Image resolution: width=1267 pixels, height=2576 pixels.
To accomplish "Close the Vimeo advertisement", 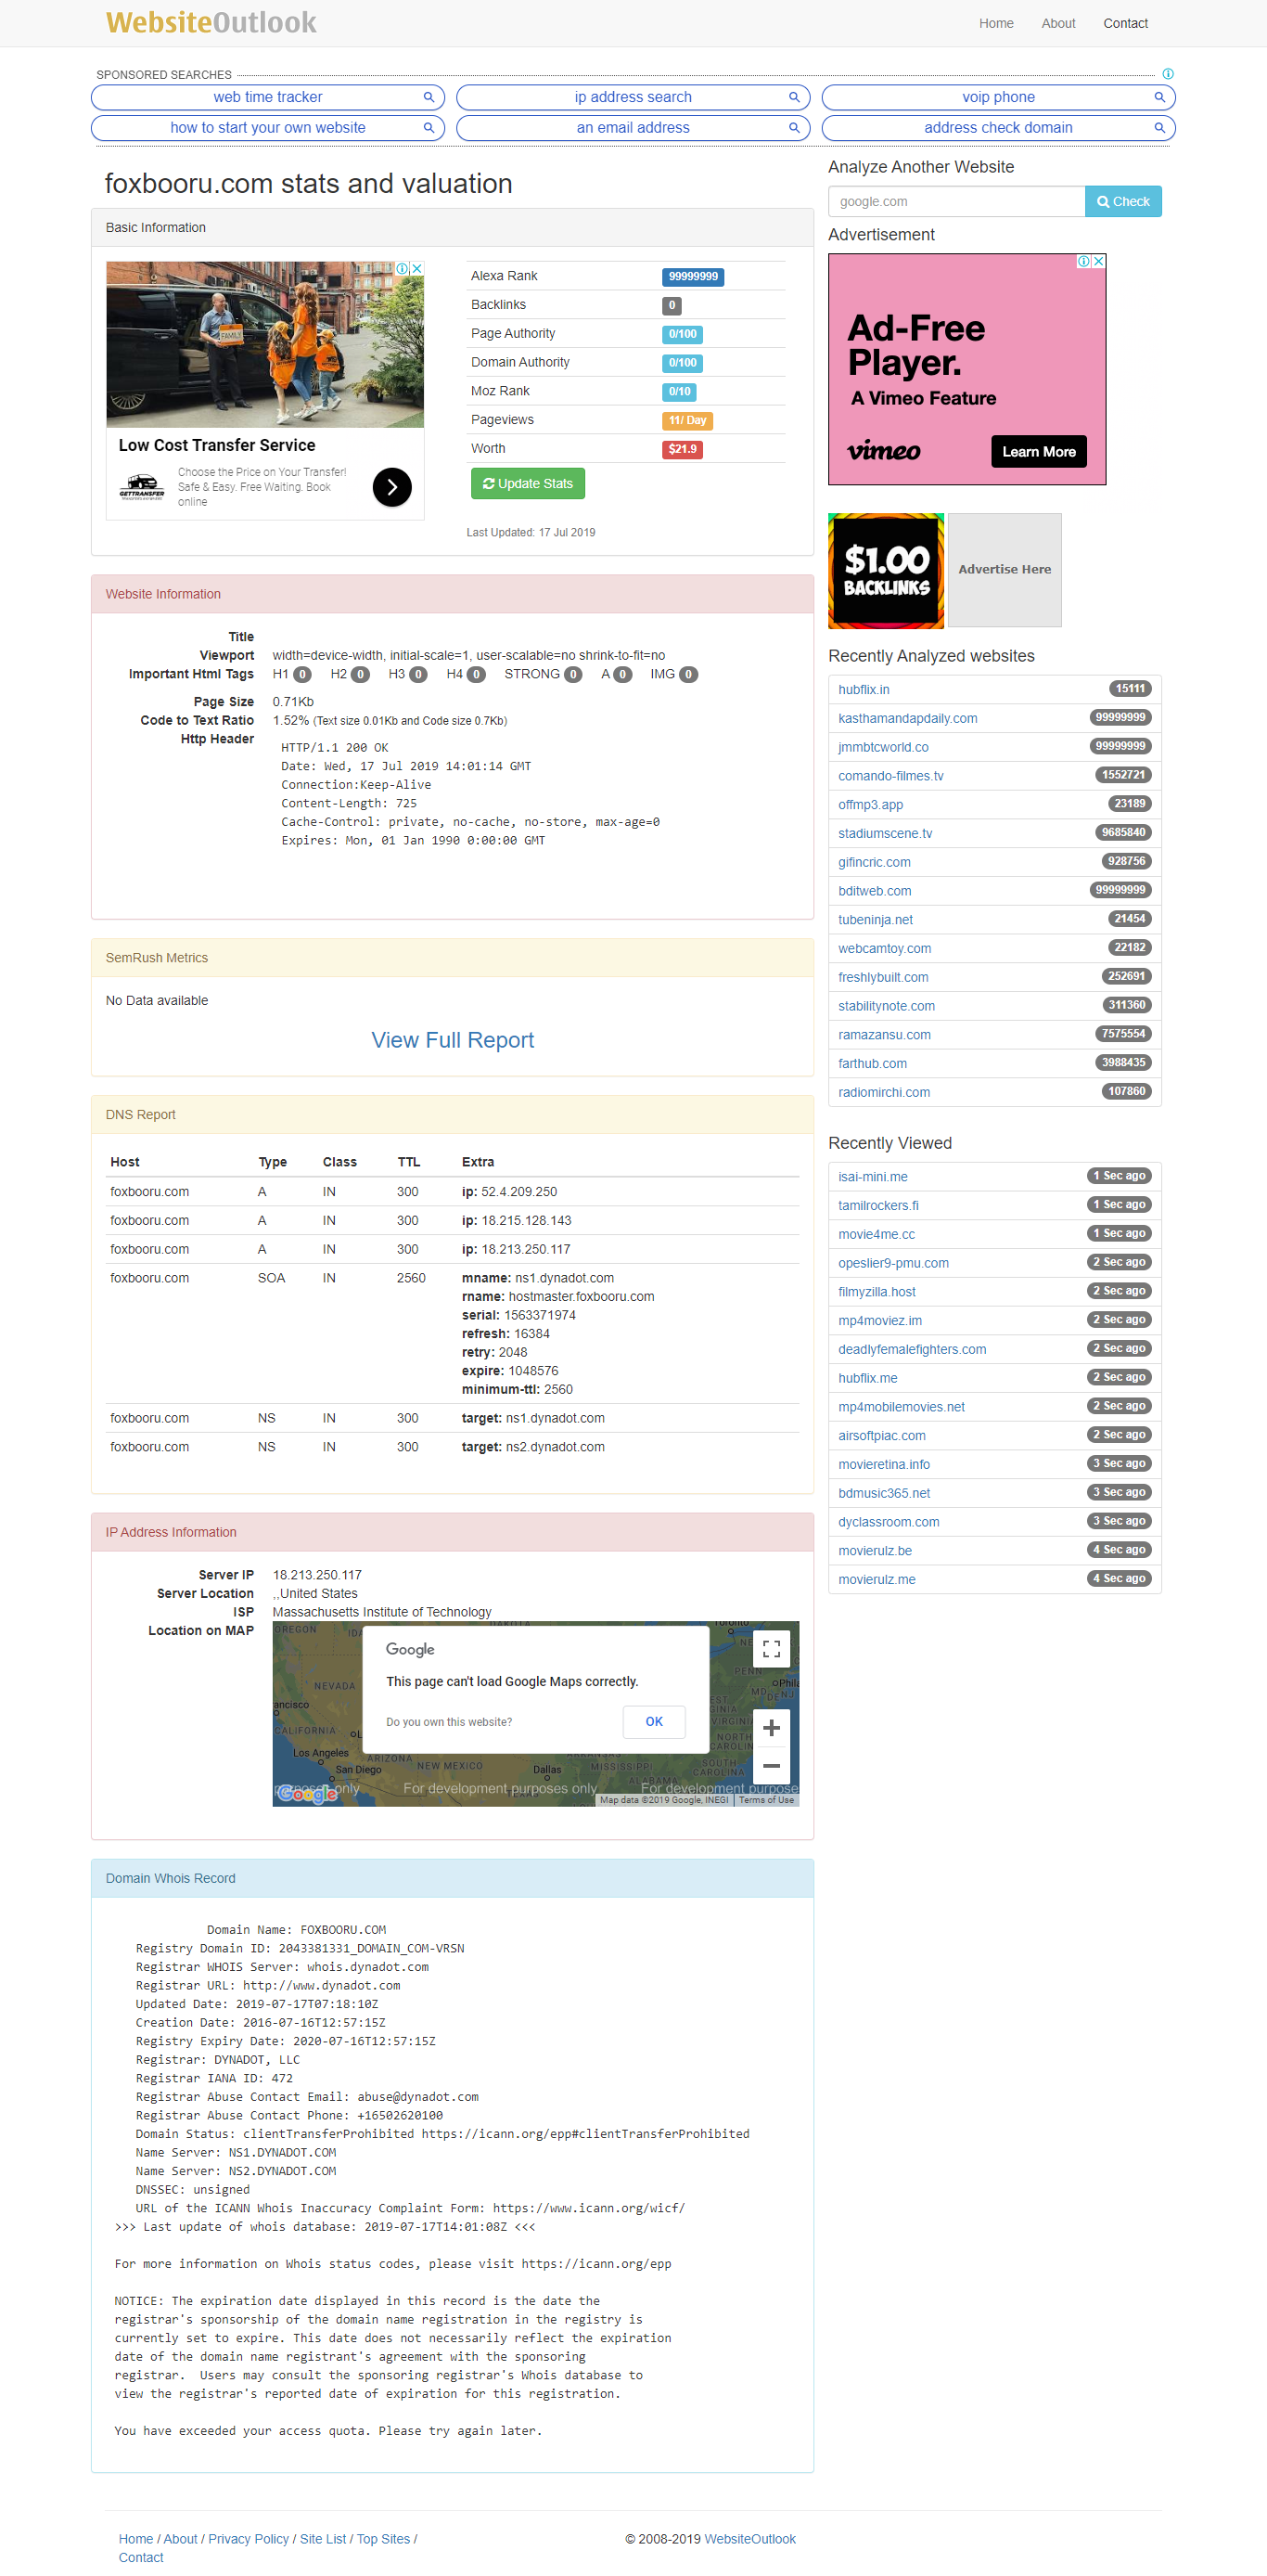I will point(1099,261).
